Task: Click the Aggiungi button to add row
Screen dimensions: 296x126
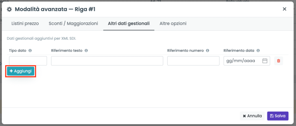Action: (x=21, y=71)
